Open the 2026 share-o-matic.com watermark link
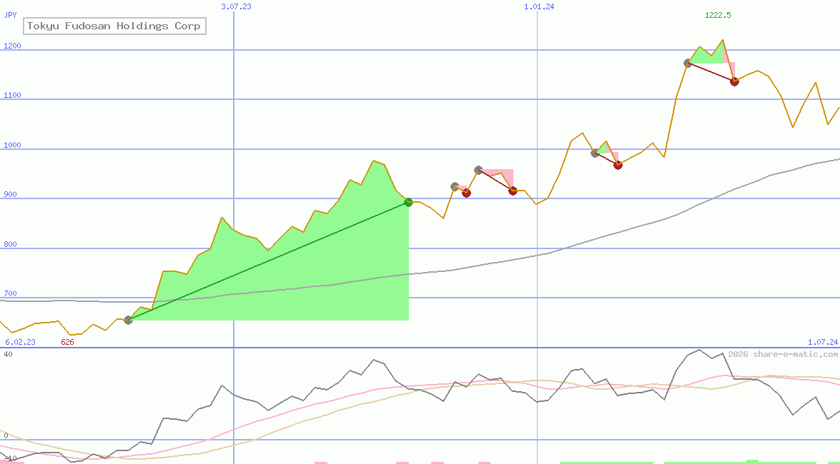Screen dimensions: 840x464 pos(781,352)
